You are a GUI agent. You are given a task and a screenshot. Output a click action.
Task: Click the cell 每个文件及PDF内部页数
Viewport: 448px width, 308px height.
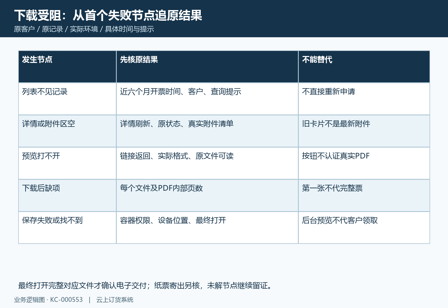(x=207, y=195)
